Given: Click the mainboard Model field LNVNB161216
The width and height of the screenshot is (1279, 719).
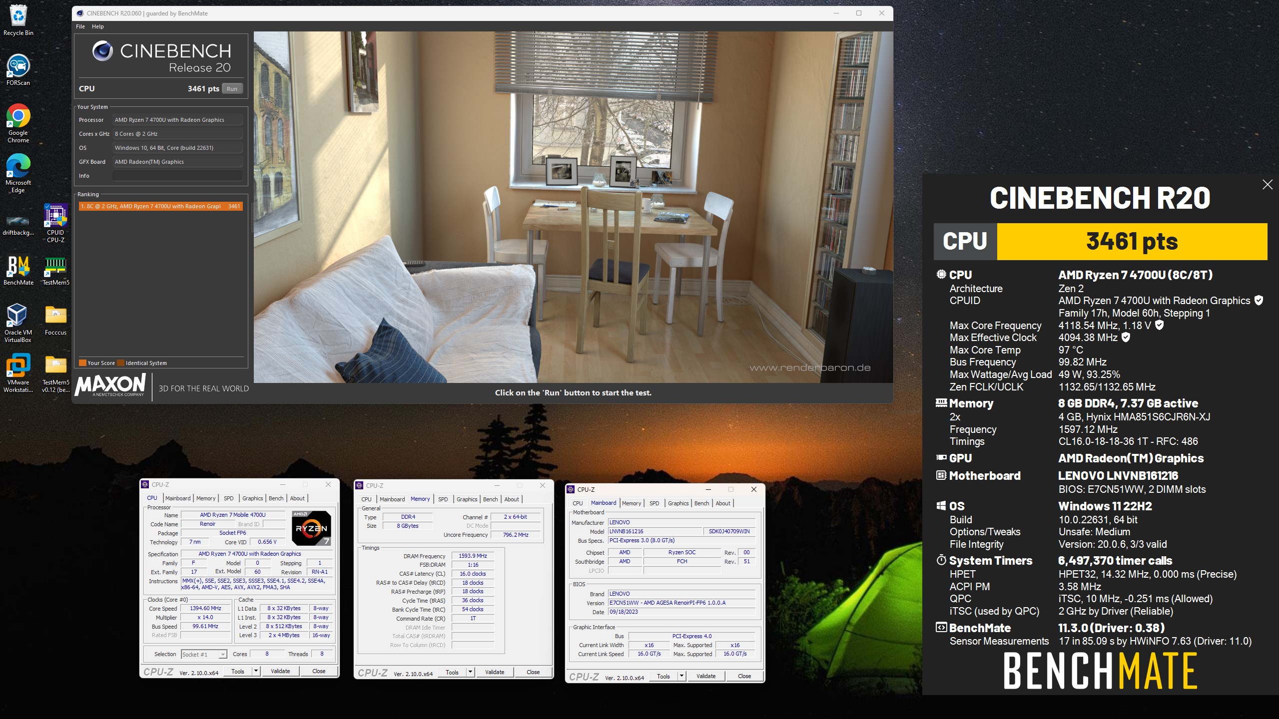Looking at the screenshot, I should [655, 531].
